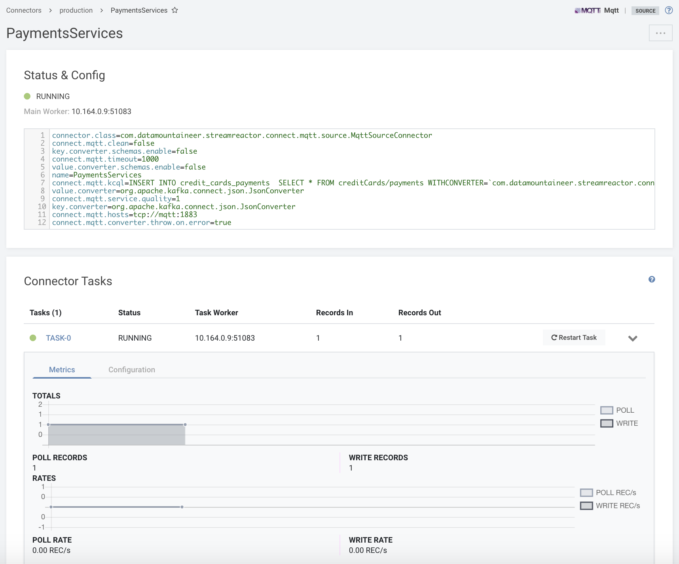Star the PaymentsServices connector as favorite
The image size is (679, 564).
tap(175, 10)
